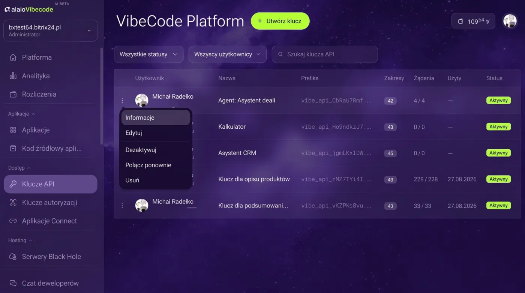Click the magnifier icon in API key search

tap(280, 54)
